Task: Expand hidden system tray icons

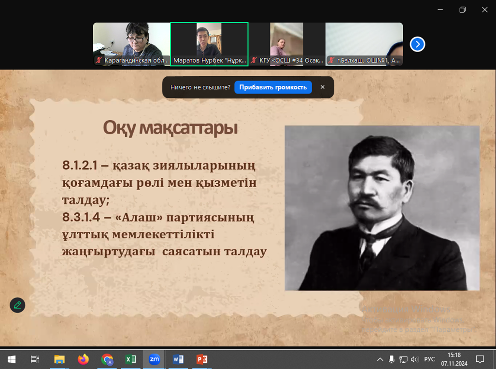Action: click(380, 359)
